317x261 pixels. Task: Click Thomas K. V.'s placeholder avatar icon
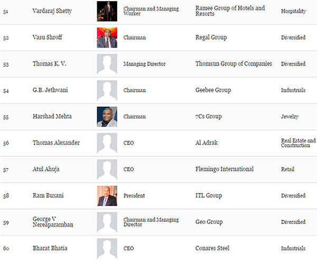click(x=107, y=64)
